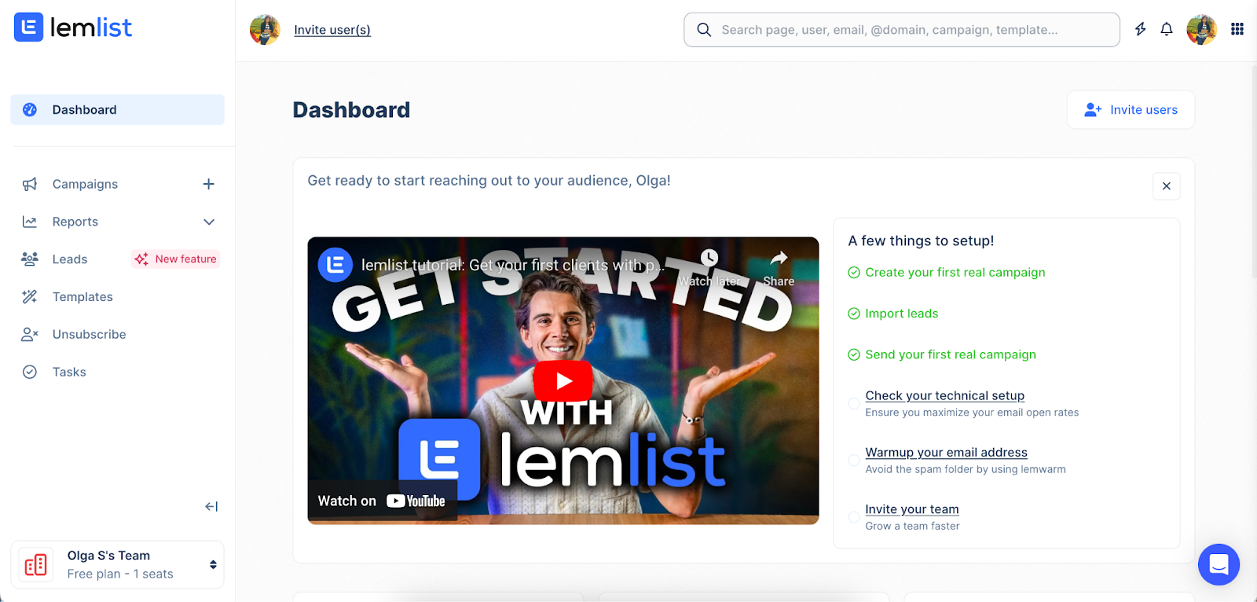Tick the 'Invite your team' circle
This screenshot has width=1257, height=602.
point(853,516)
